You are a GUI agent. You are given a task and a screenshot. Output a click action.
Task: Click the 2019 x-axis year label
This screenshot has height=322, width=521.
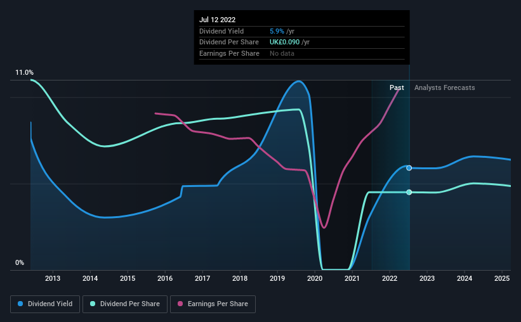[277, 278]
